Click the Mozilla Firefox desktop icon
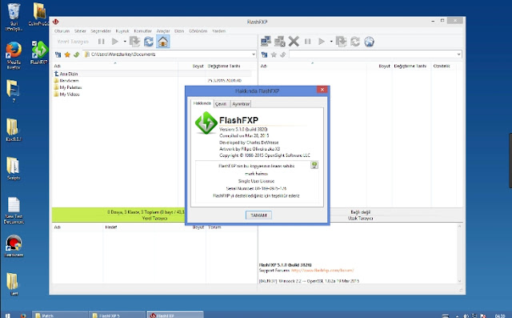The width and height of the screenshot is (512, 318). [x=14, y=55]
